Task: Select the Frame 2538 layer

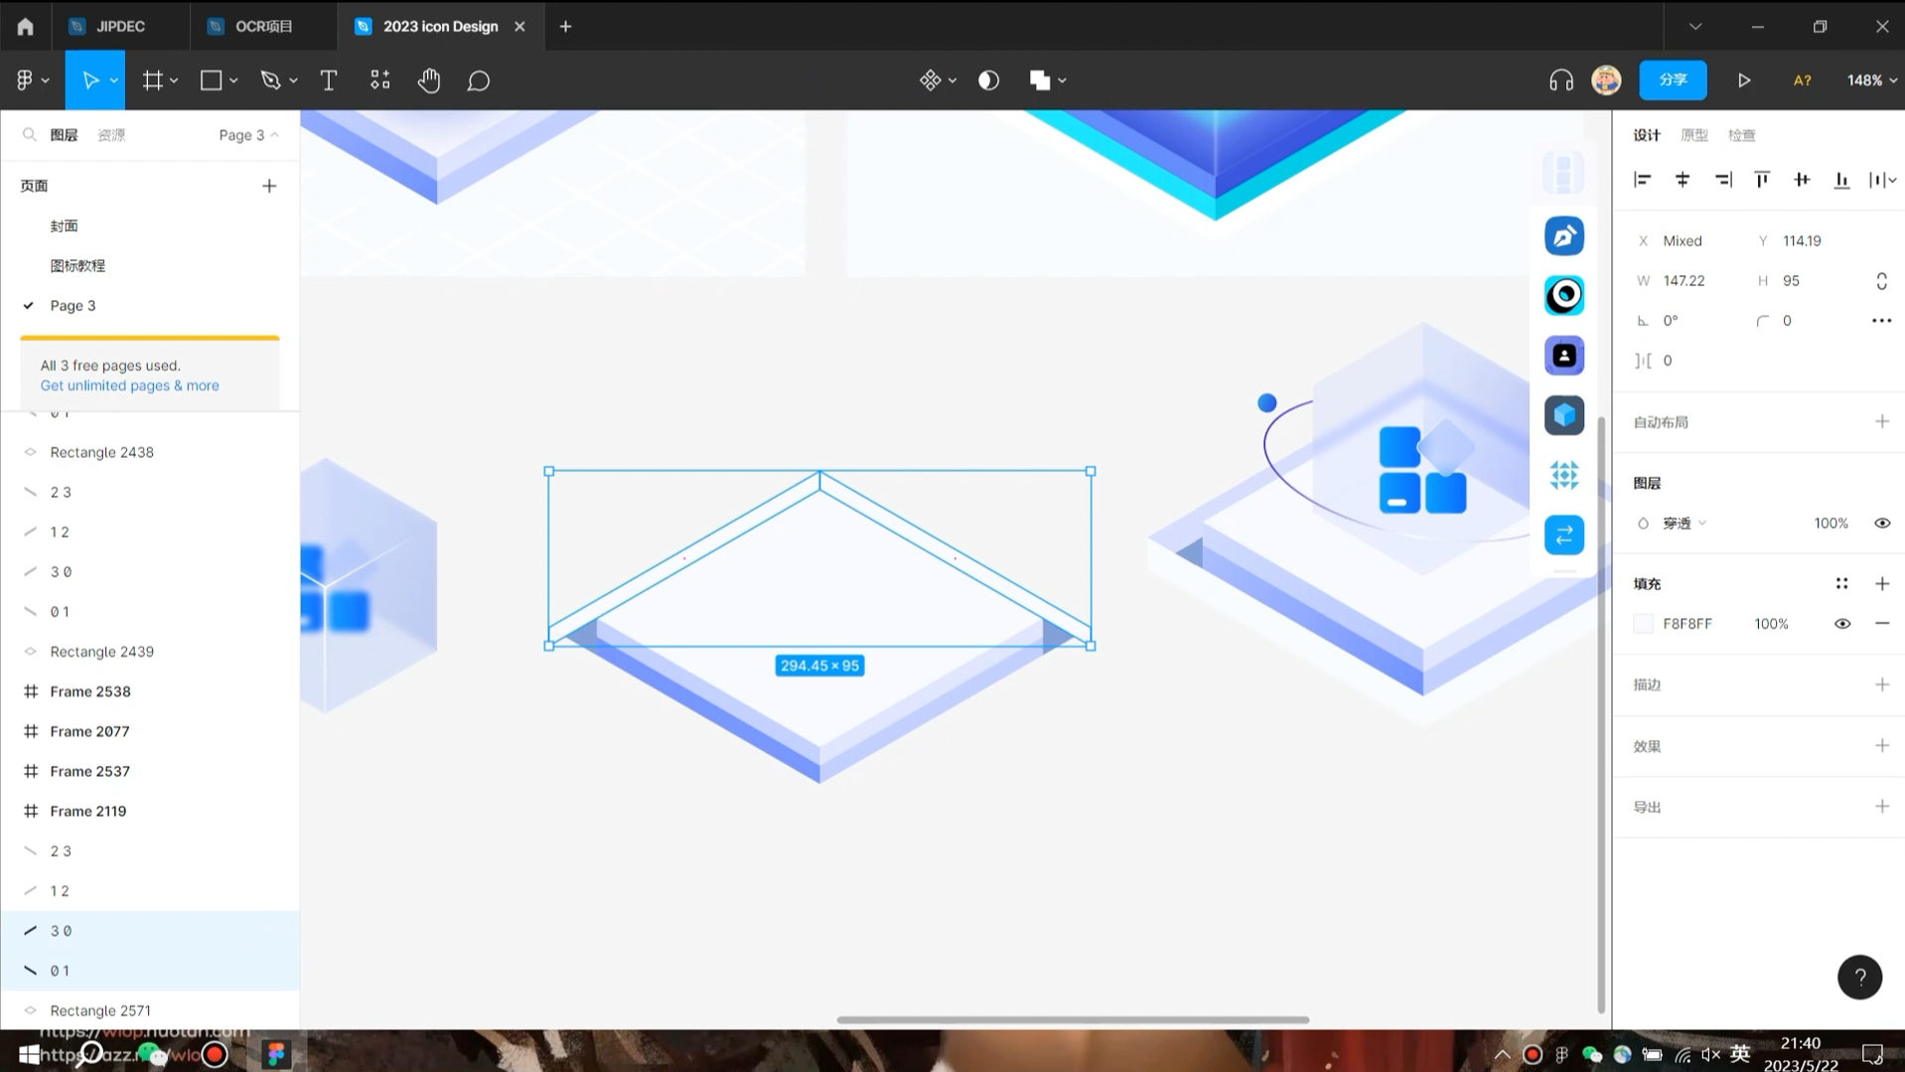Action: click(x=89, y=690)
